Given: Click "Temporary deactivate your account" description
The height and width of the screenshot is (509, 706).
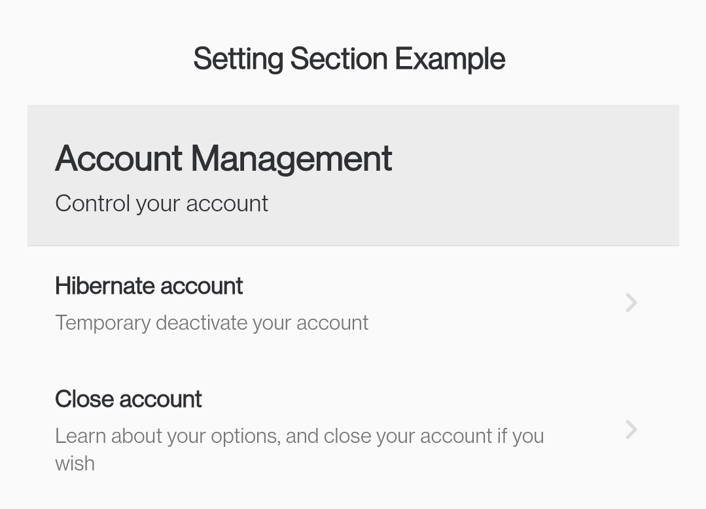Looking at the screenshot, I should click(211, 323).
